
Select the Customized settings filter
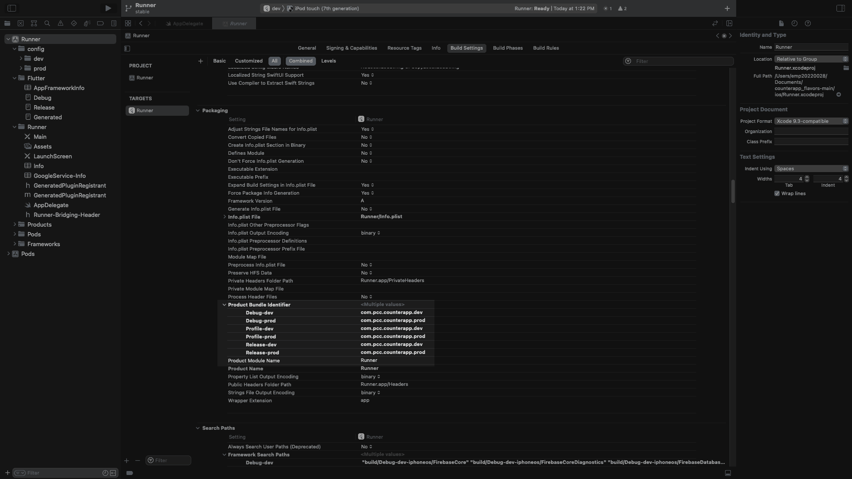tap(248, 61)
